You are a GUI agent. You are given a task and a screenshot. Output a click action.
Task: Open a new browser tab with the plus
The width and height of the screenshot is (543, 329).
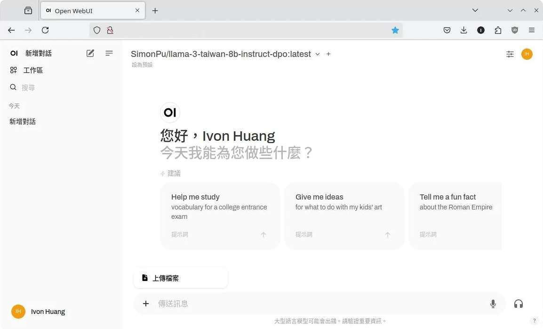pyautogui.click(x=155, y=11)
